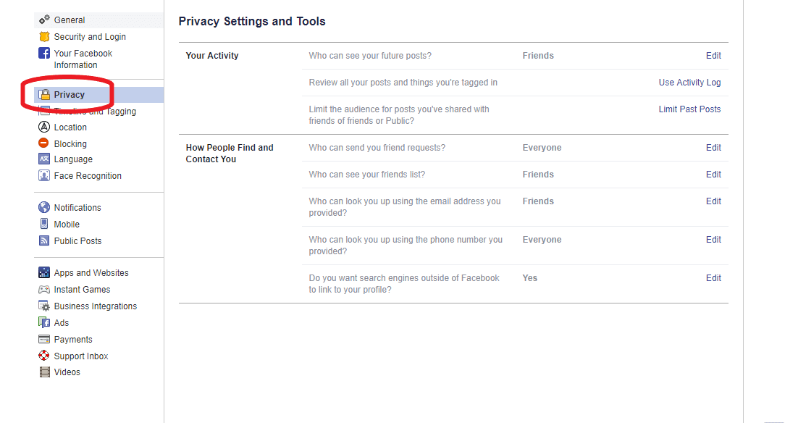785x423 pixels.
Task: Click the Videos film strip icon
Action: pyautogui.click(x=44, y=372)
